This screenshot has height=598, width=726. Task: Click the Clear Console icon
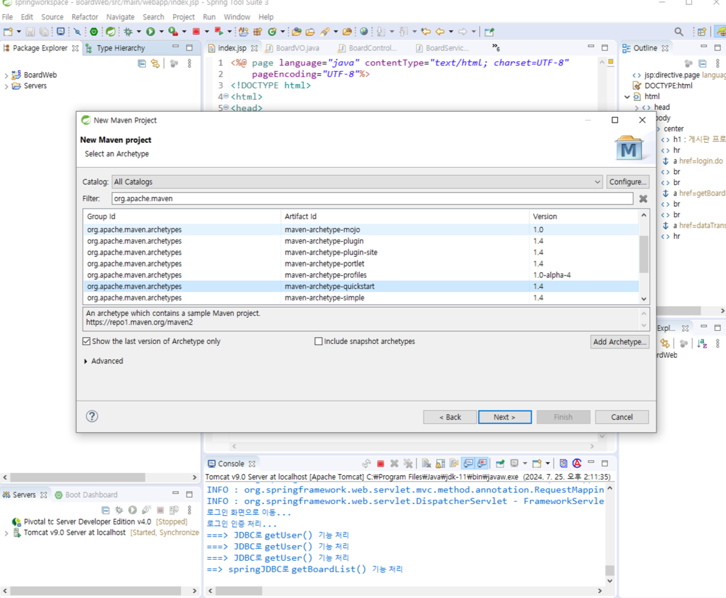coord(426,463)
